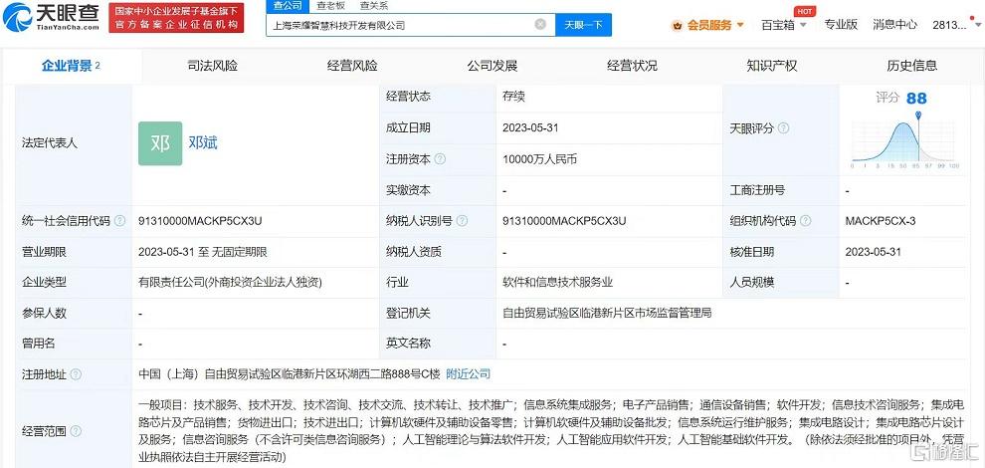
Task: Open the 经营状况 tab
Action: pos(632,66)
